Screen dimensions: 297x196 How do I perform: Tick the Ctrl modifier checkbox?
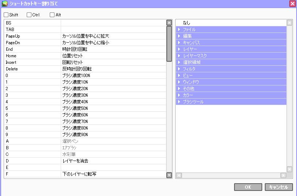click(29, 15)
